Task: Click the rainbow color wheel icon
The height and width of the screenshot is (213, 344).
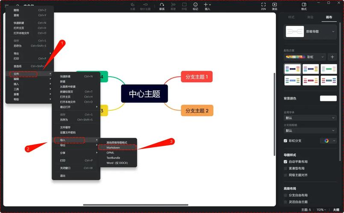Action: tap(326, 141)
